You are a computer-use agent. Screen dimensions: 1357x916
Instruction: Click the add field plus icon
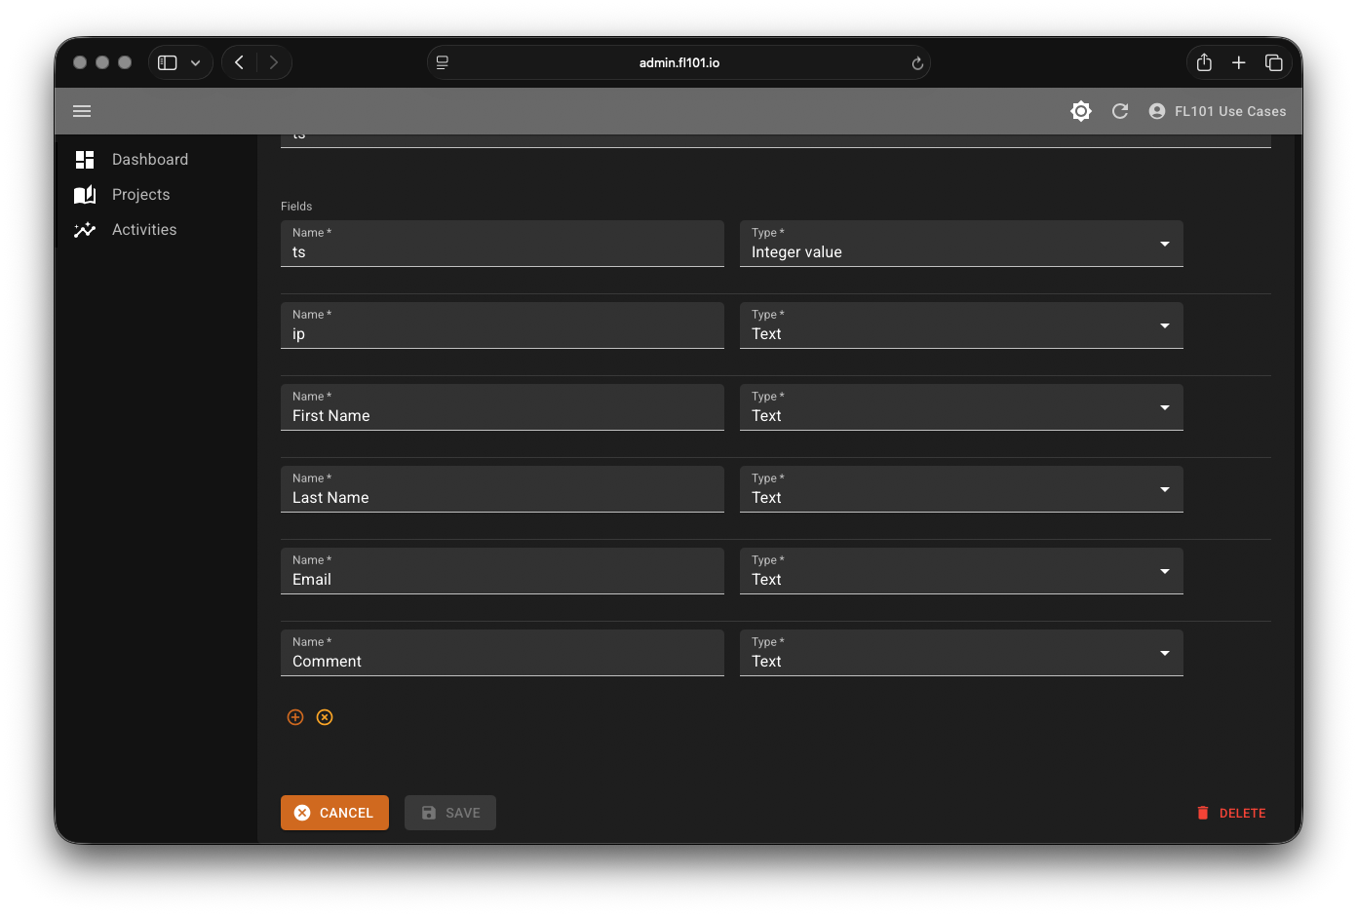[x=295, y=717]
